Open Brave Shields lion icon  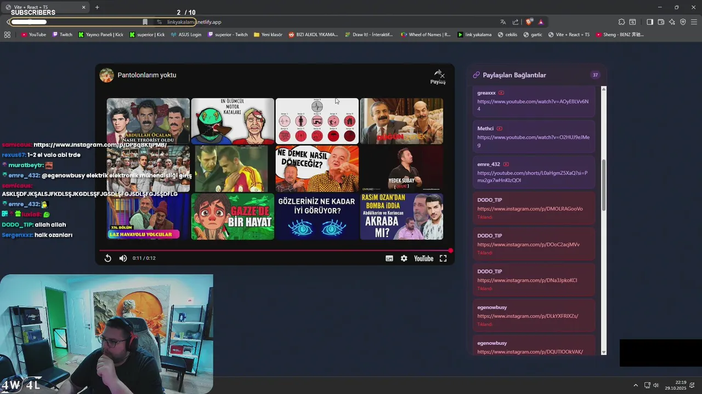click(x=529, y=22)
